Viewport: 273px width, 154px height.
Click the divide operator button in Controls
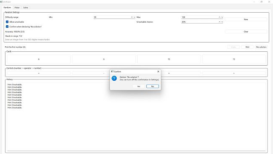pos(234,73)
